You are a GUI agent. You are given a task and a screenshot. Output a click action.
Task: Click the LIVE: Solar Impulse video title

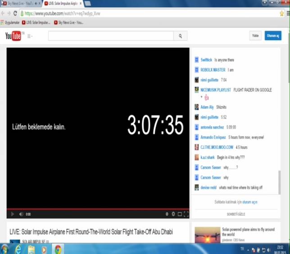pos(91,231)
